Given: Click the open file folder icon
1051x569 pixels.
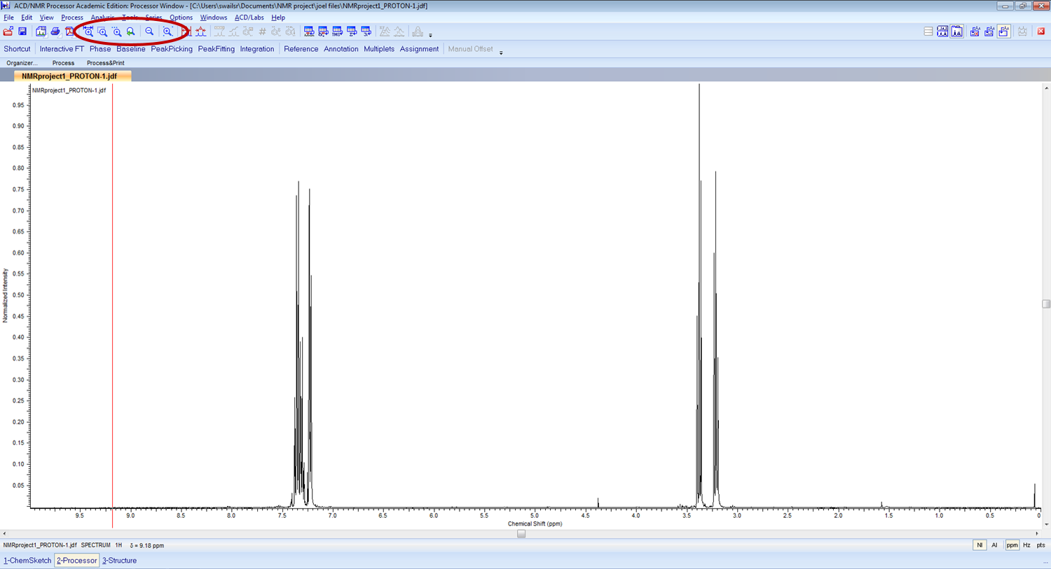Looking at the screenshot, I should [x=8, y=31].
